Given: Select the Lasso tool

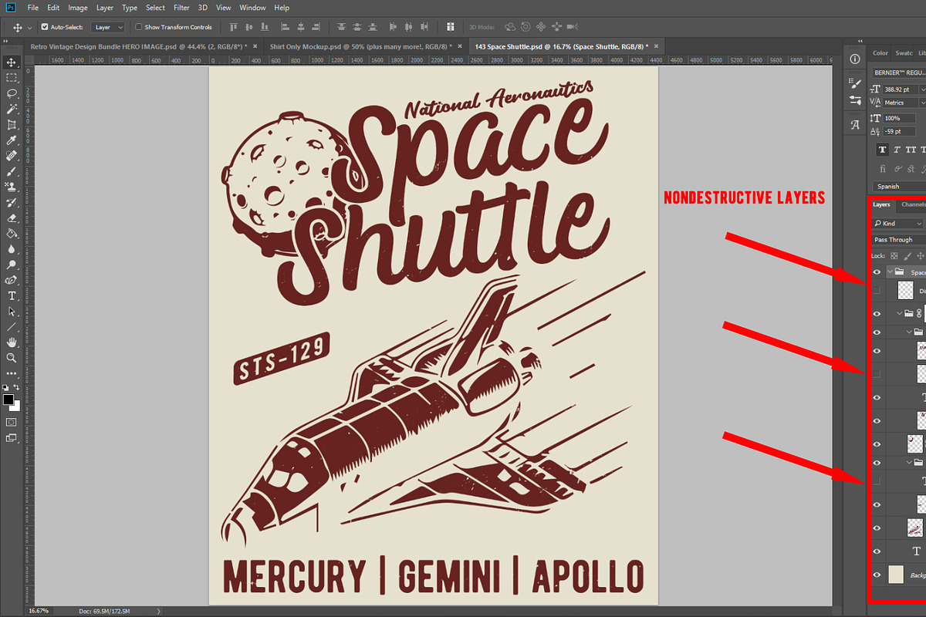Looking at the screenshot, I should point(12,93).
